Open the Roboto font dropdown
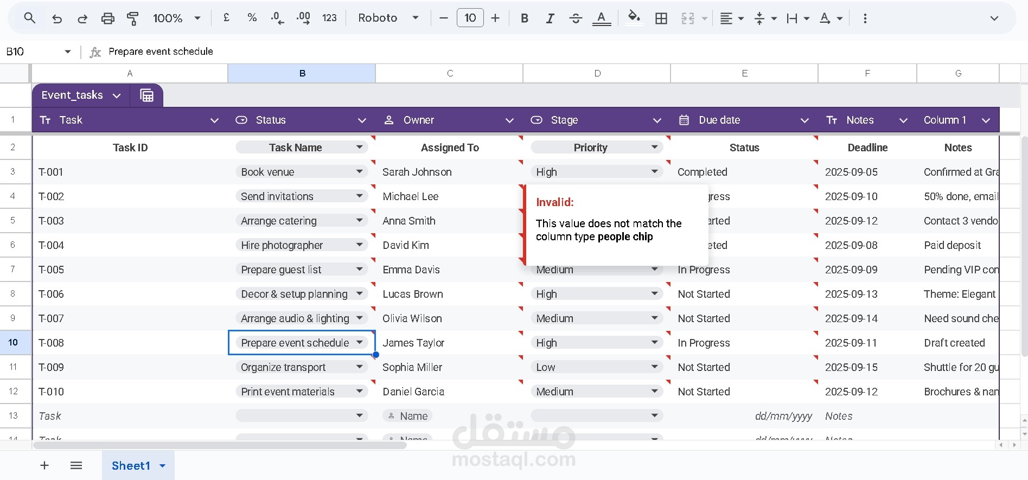Viewport: 1028px width, 480px height. pyautogui.click(x=388, y=18)
